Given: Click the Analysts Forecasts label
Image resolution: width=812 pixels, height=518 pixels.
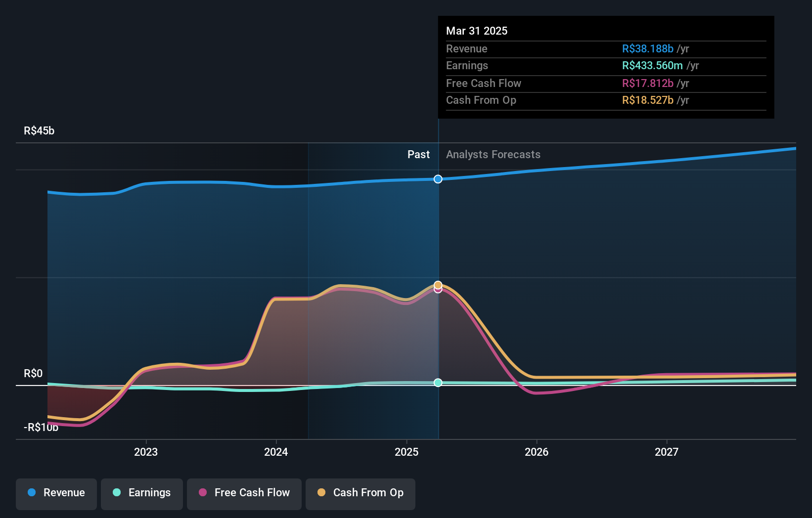Looking at the screenshot, I should pos(493,155).
